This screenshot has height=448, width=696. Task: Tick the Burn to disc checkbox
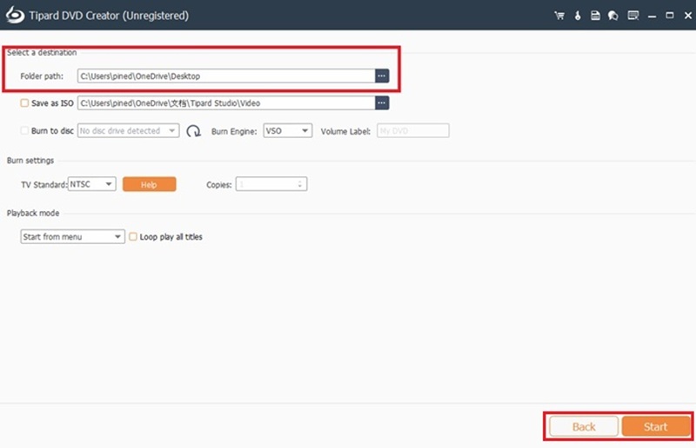click(x=24, y=130)
